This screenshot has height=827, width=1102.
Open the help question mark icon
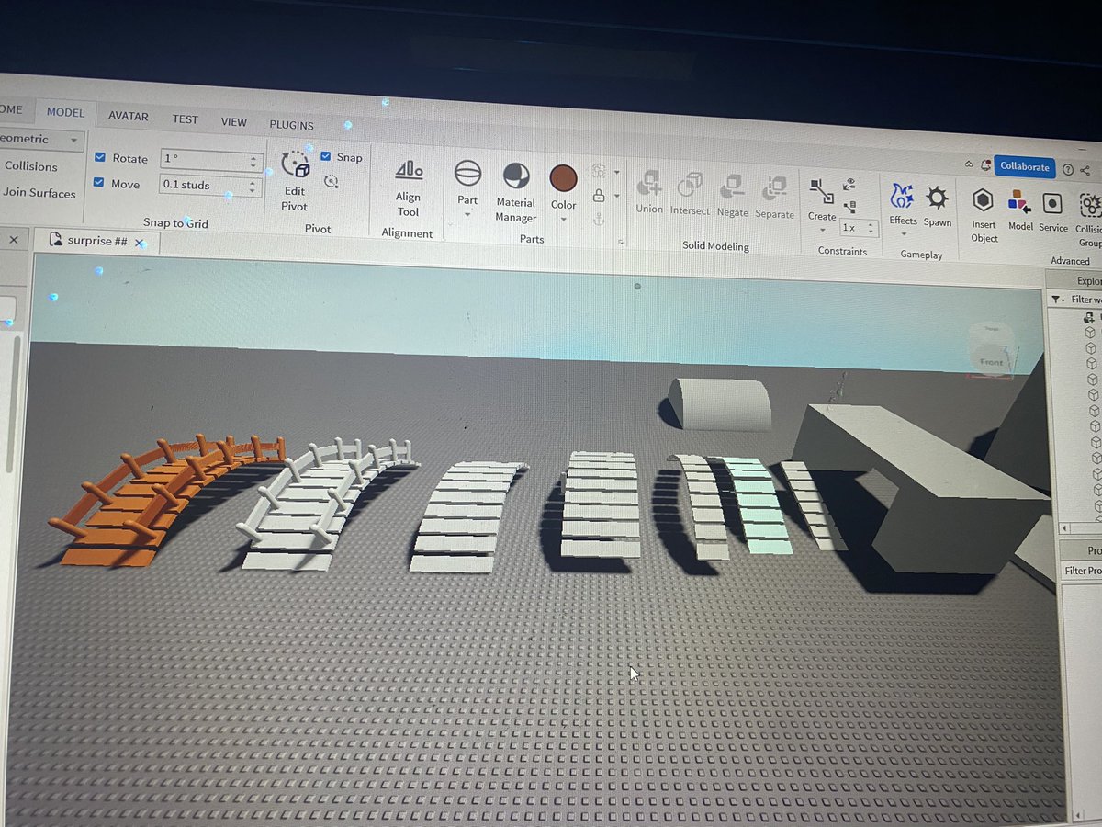1068,170
